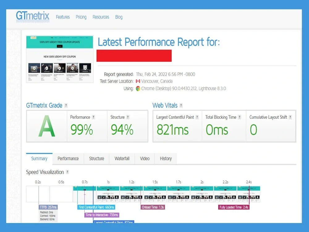Click Fully Loaded Time: 2.4s marker
Image resolution: width=309 pixels, height=232 pixels.
point(234,207)
